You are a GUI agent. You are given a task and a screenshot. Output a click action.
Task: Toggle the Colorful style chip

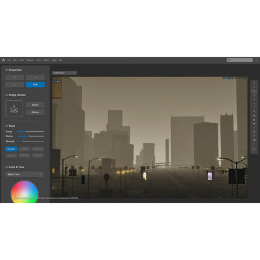[11, 149]
